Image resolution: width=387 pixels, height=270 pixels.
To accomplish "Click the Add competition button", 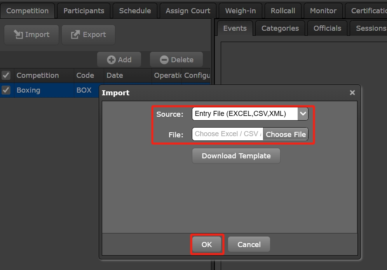I will [119, 60].
